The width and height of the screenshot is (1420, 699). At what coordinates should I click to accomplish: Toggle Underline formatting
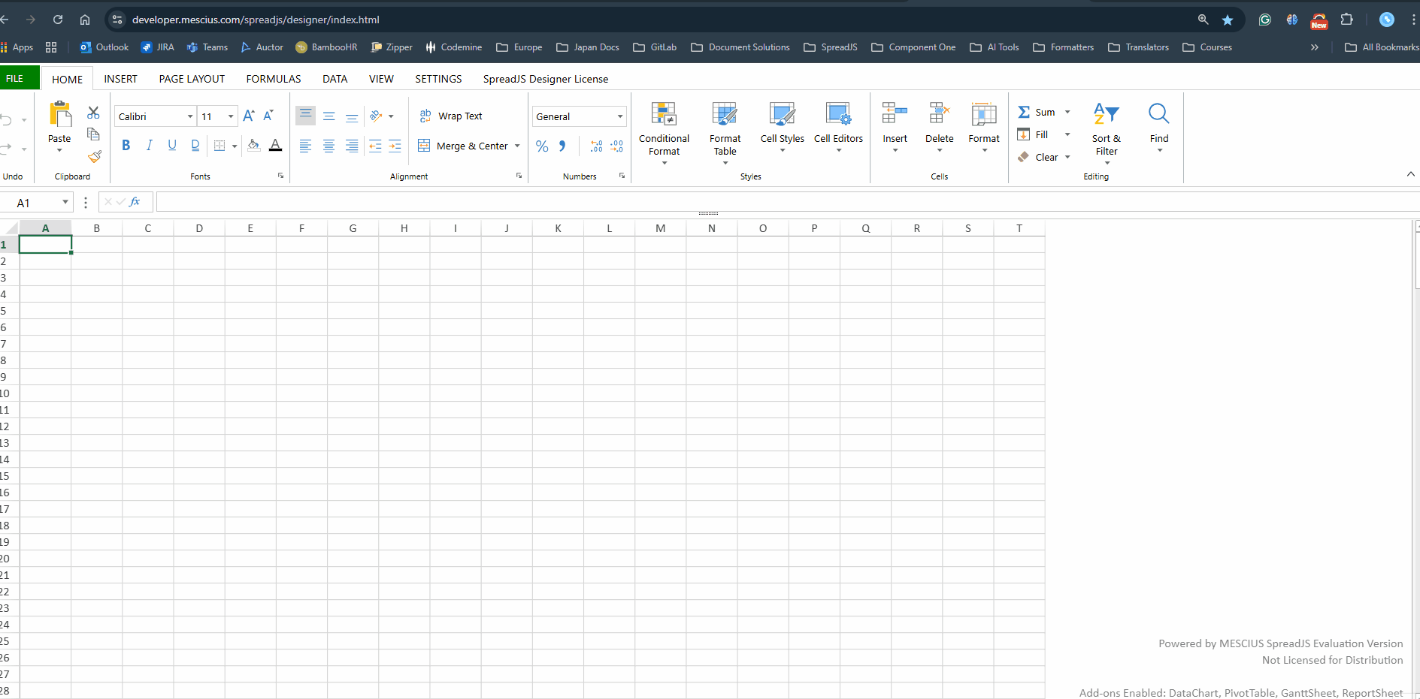click(172, 146)
